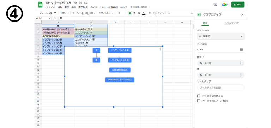Open the デフォルト font dropdown
Viewport: 271px width, 128px height.
click(x=106, y=13)
